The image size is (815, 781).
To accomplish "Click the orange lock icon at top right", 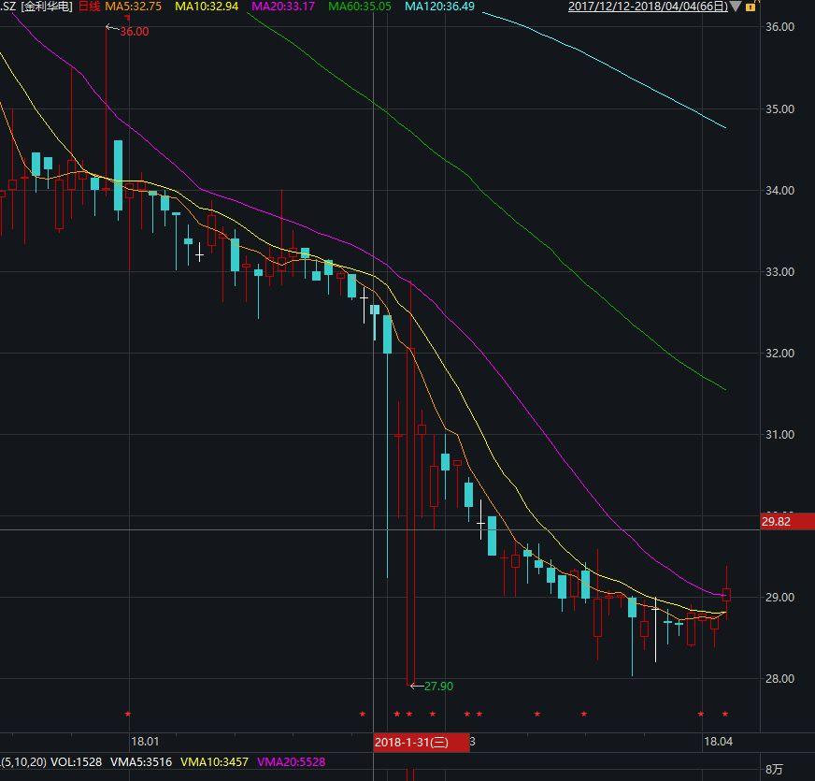I will click(750, 7).
